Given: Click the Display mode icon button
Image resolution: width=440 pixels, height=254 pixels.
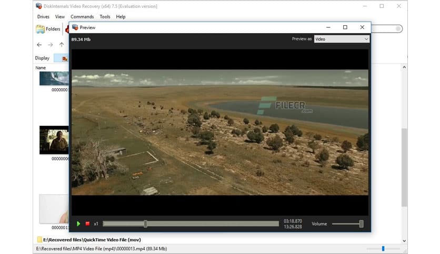Looking at the screenshot, I should click(62, 58).
